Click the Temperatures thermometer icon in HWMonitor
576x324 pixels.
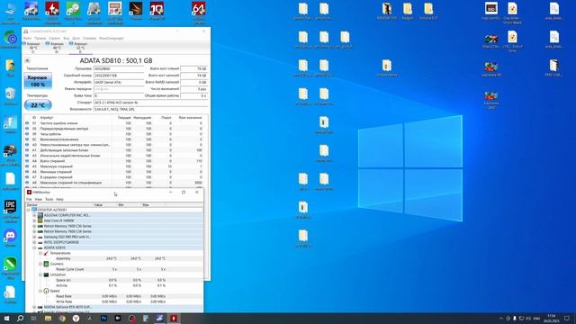(46, 253)
